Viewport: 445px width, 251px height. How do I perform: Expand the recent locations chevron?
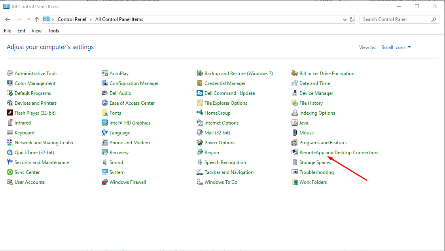coord(28,19)
